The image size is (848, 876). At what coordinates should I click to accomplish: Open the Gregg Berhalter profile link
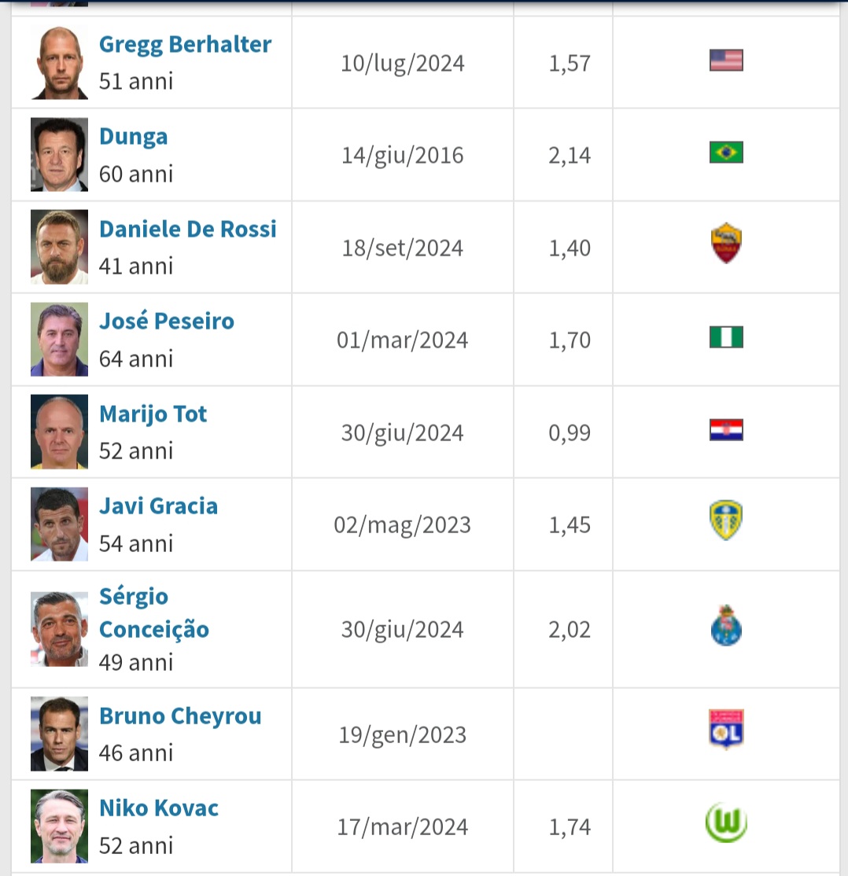pyautogui.click(x=185, y=45)
